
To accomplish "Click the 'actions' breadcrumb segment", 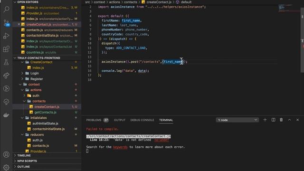I will tap(114, 2).
